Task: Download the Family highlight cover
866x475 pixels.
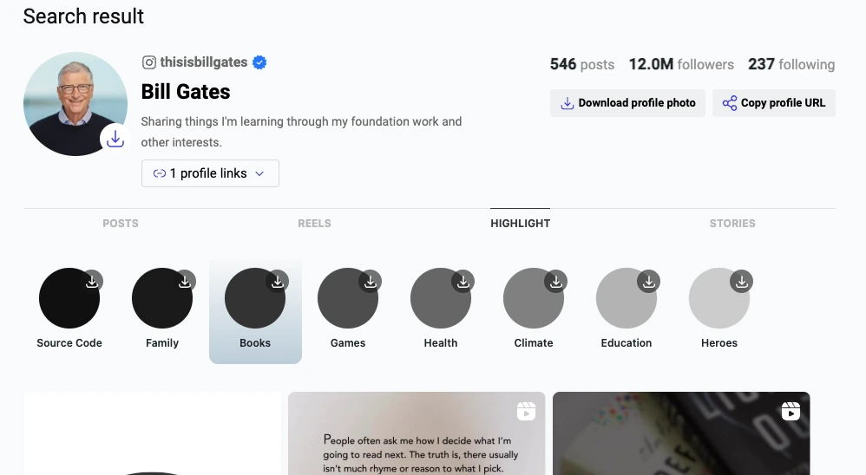Action: point(185,281)
